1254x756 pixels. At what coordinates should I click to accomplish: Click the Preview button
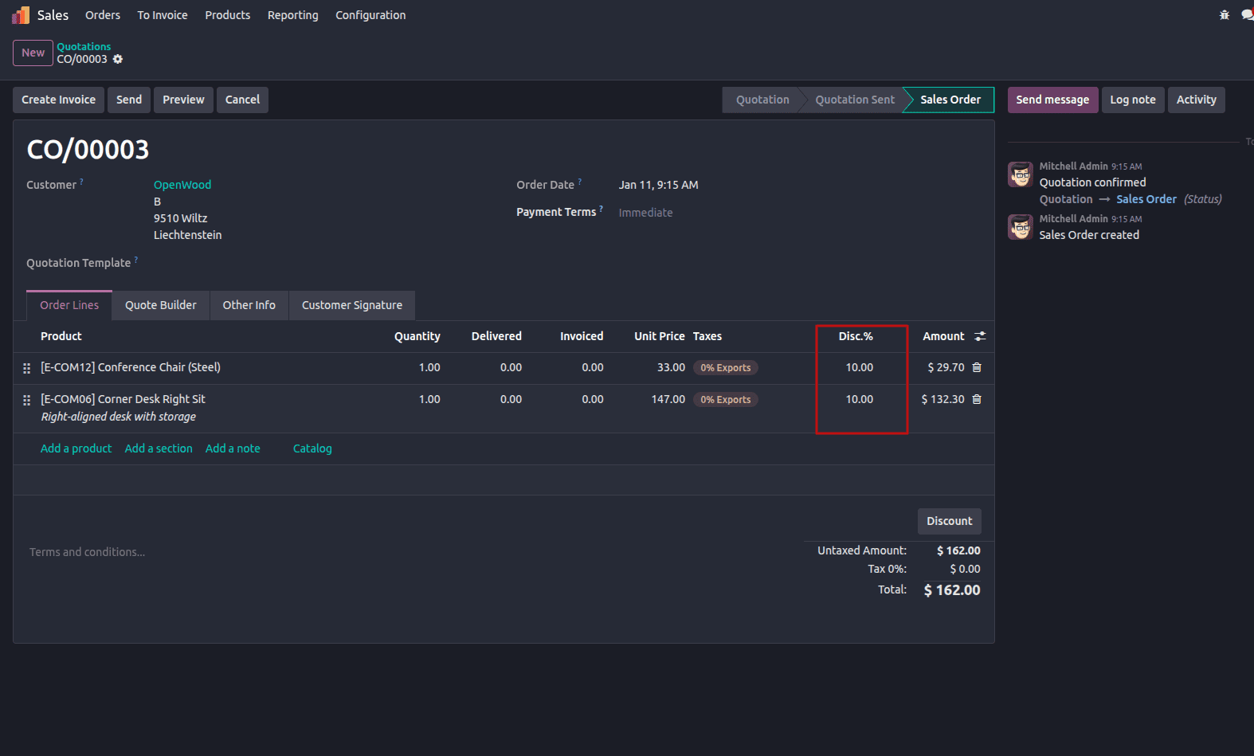click(183, 100)
